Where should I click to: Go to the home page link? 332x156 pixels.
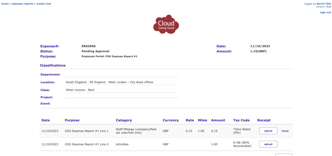pyautogui.click(x=5, y=4)
